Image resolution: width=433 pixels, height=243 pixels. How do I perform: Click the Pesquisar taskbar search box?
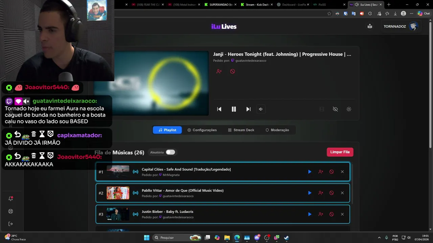coord(178,238)
